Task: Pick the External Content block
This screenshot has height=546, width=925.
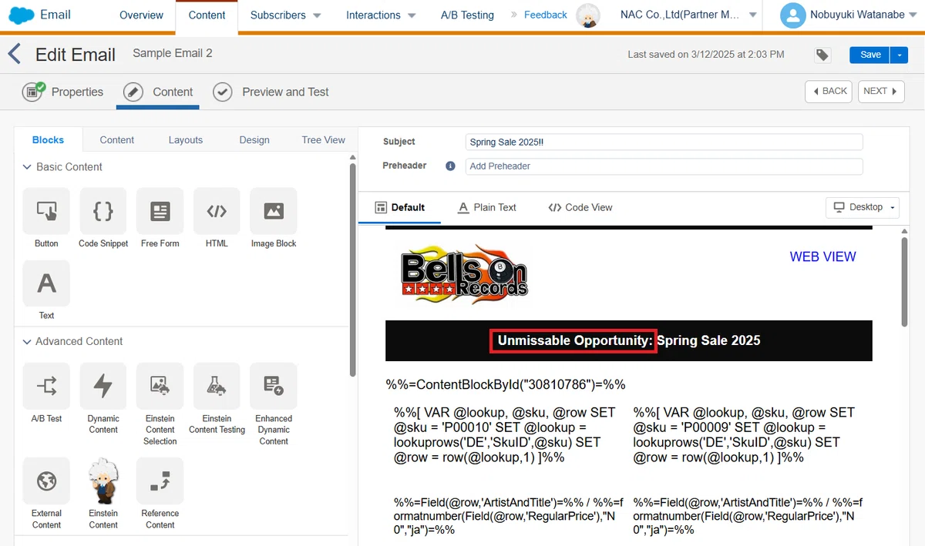Action: 46,494
